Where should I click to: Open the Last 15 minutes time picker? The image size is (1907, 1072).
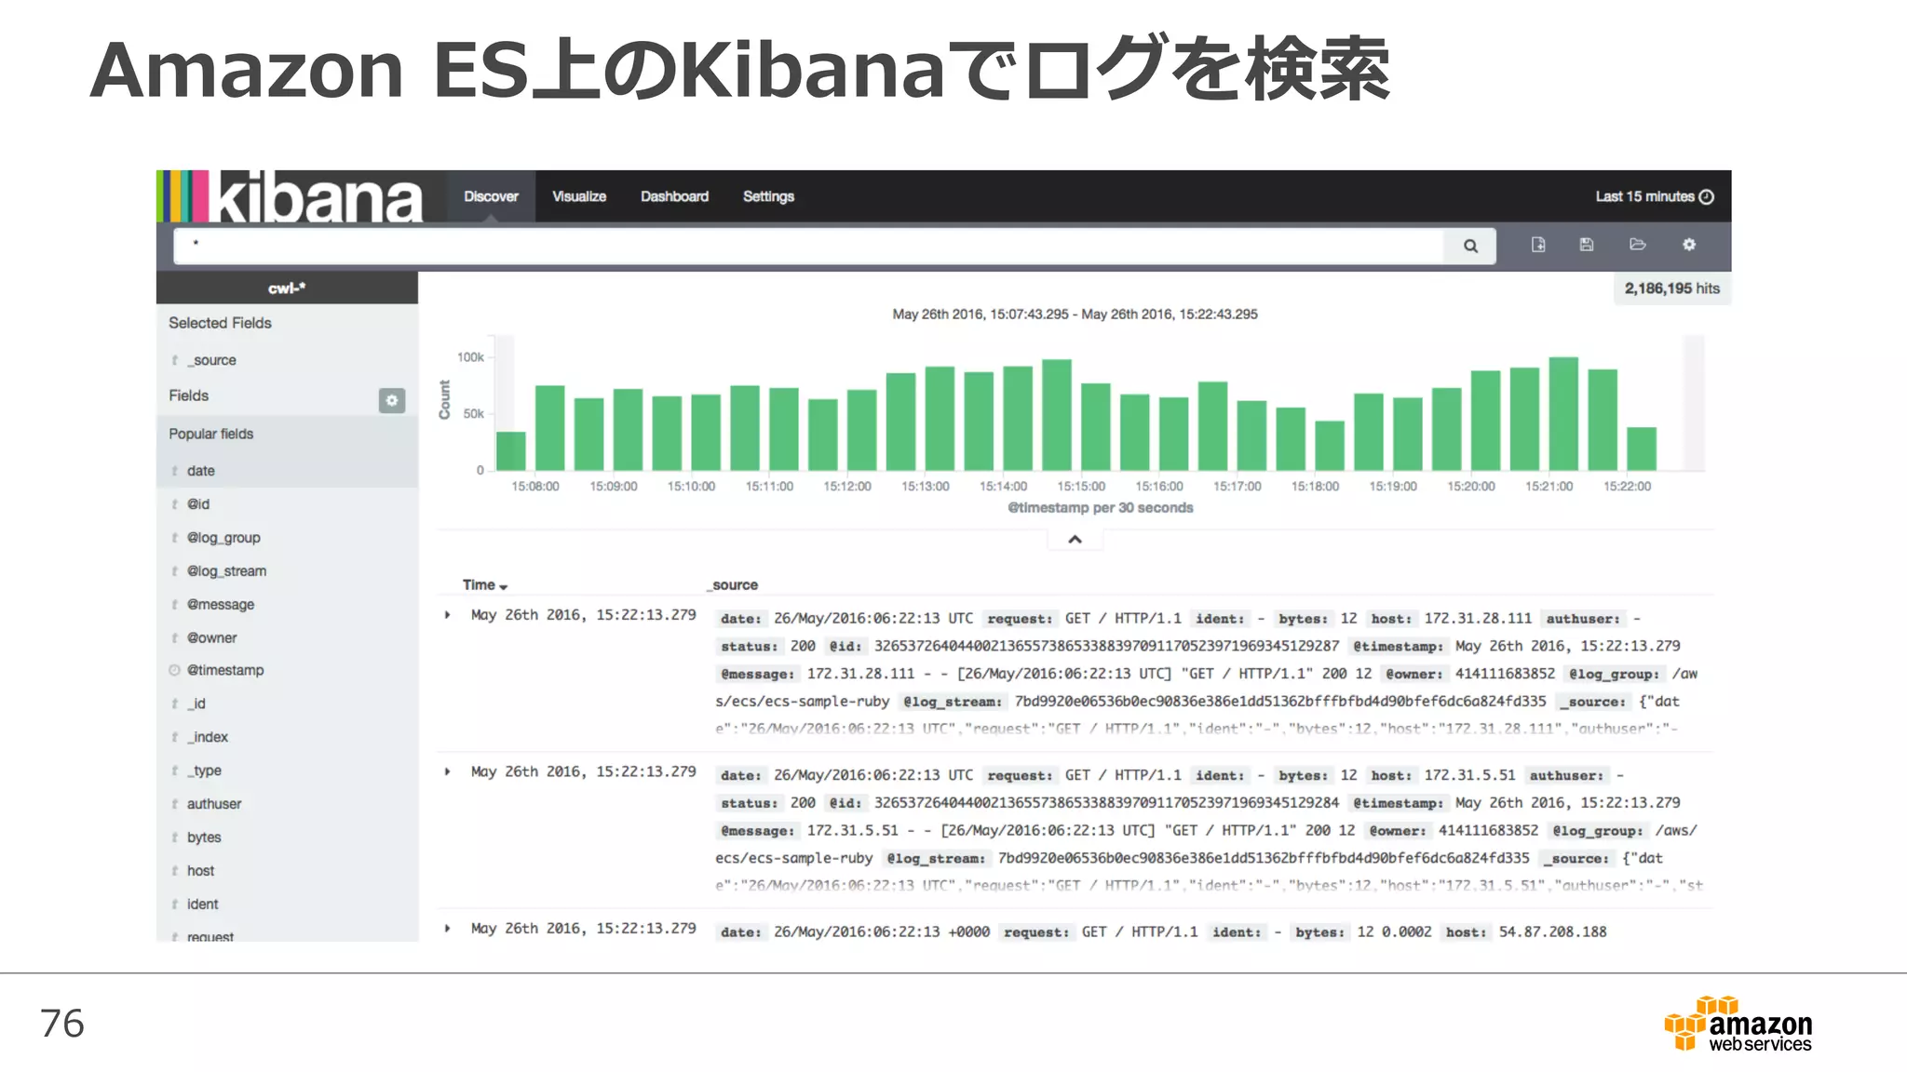1654,196
